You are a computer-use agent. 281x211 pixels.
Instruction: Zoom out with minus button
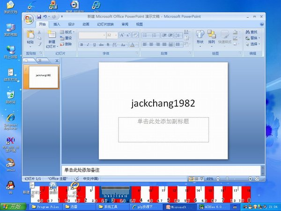218,179
